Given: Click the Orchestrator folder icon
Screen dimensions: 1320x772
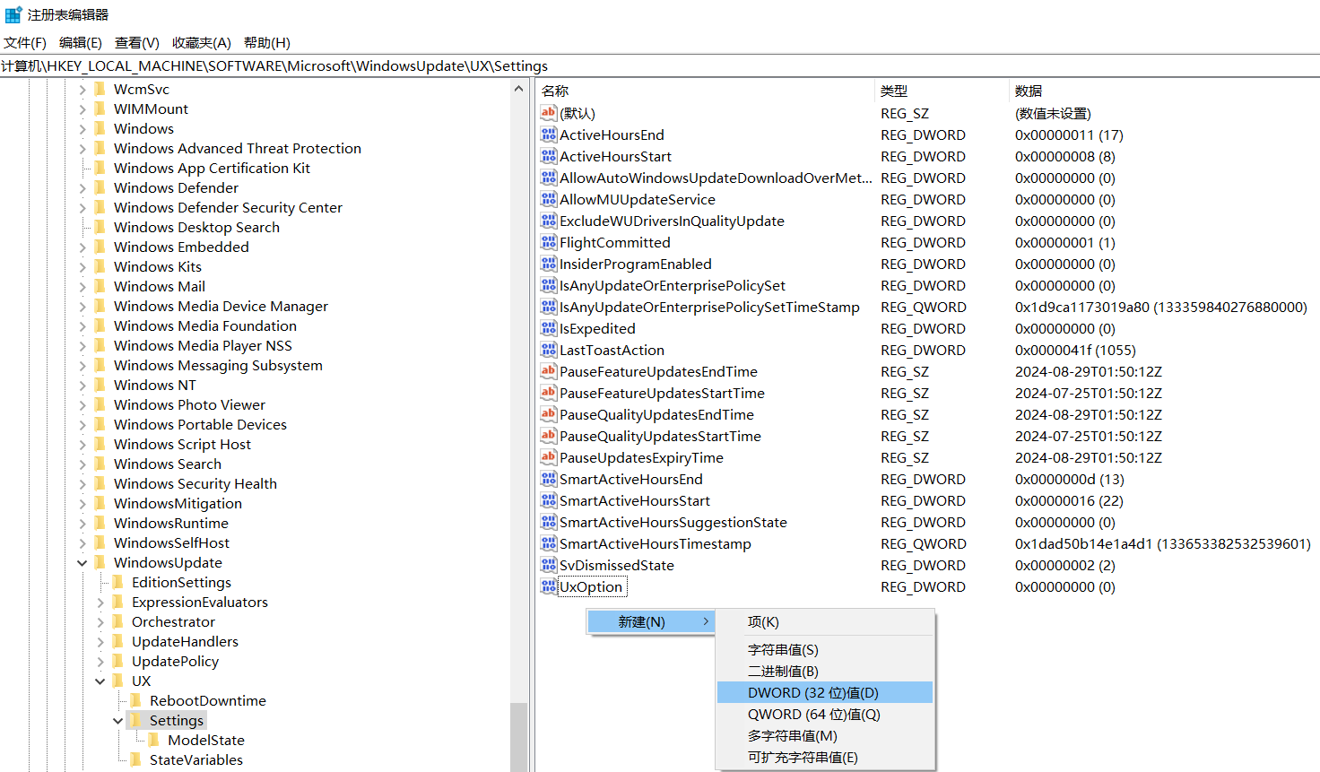Looking at the screenshot, I should click(x=118, y=621).
